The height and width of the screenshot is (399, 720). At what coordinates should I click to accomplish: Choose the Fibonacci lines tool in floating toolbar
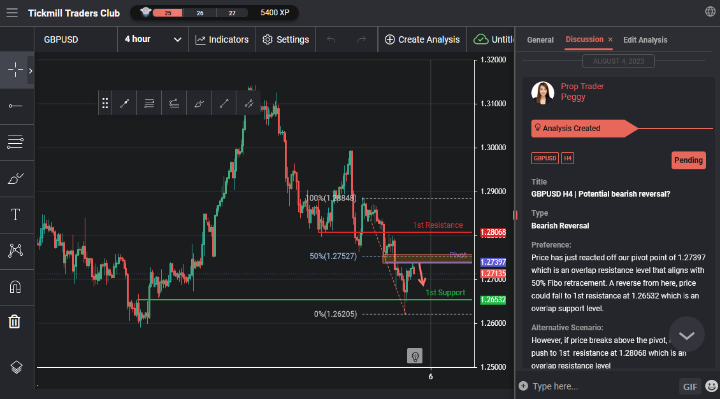[x=149, y=103]
